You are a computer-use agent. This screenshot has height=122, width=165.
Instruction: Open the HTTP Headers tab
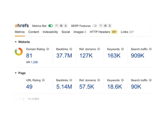(x=100, y=32)
